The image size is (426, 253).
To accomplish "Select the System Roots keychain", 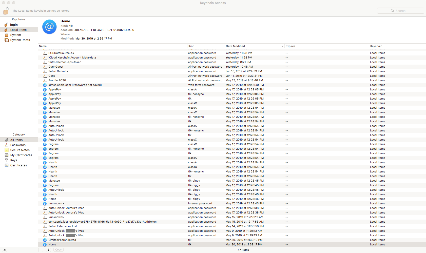I will pos(20,40).
